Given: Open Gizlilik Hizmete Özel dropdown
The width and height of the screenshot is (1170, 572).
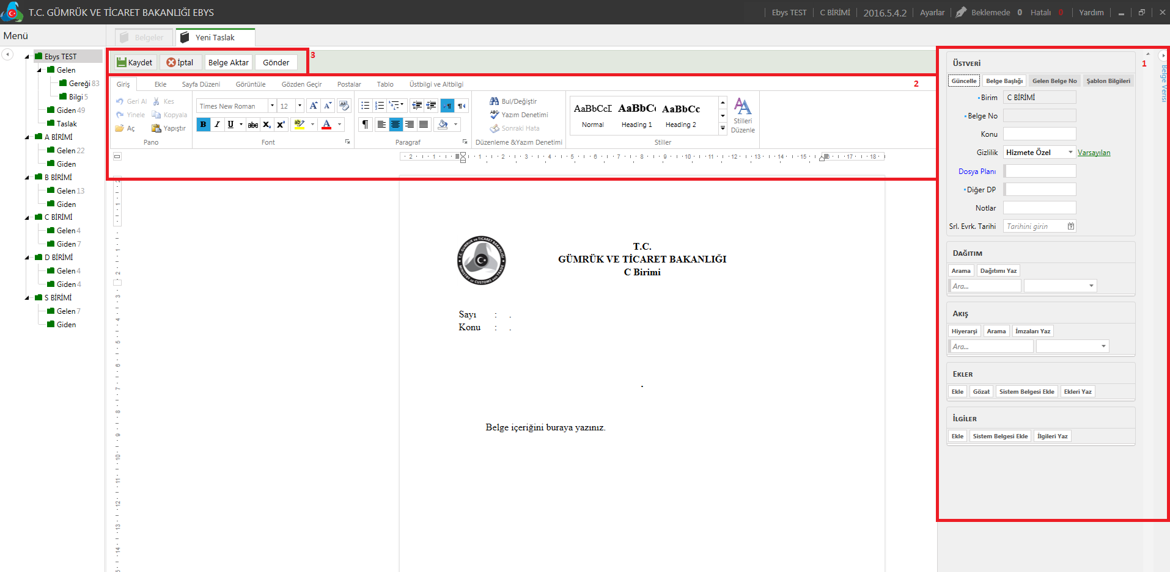Looking at the screenshot, I should tap(1070, 152).
